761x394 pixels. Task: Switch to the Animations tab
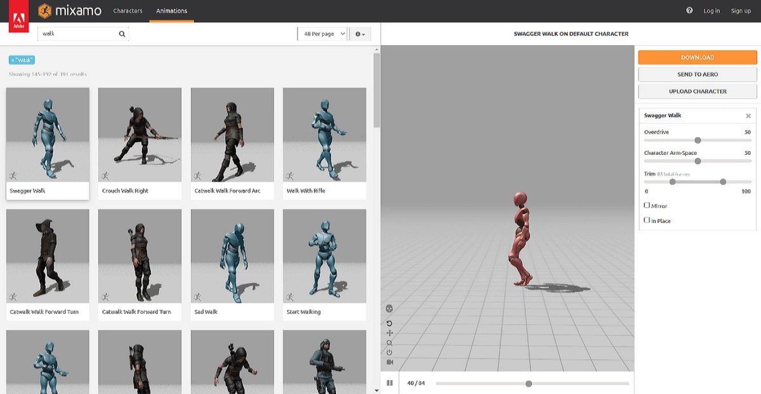point(171,11)
